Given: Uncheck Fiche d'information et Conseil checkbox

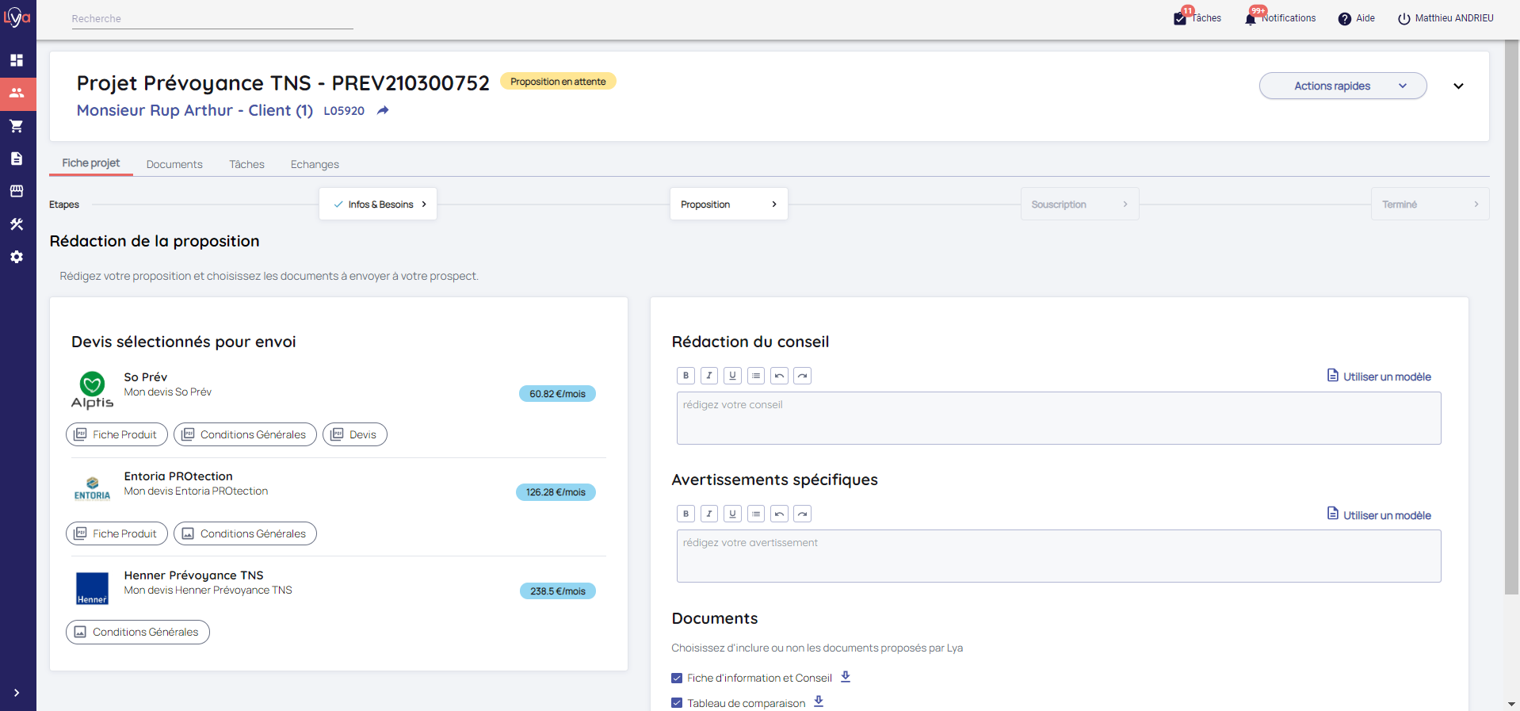Looking at the screenshot, I should (677, 679).
